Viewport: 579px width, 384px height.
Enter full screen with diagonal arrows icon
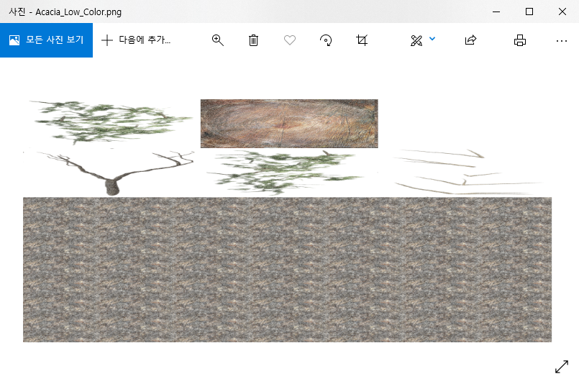coord(561,367)
